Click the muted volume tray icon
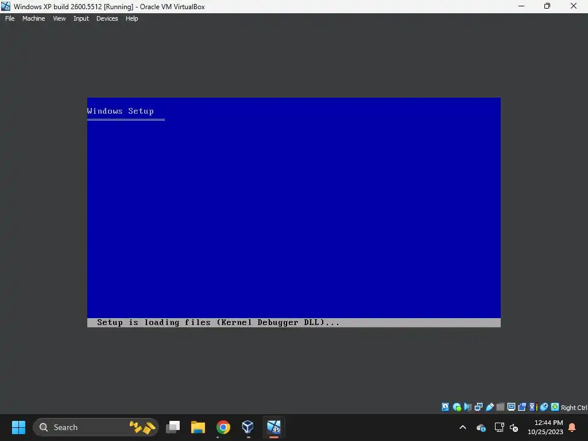 (x=514, y=427)
